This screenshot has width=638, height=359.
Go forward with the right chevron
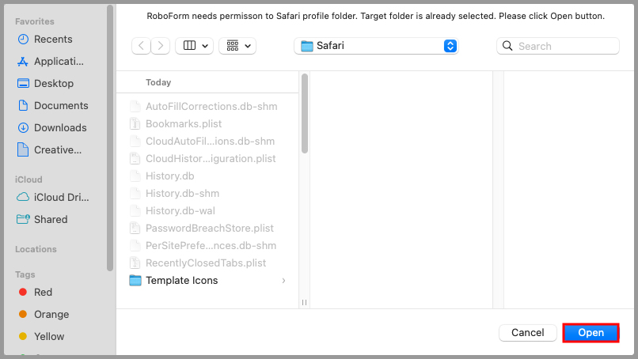coord(161,46)
